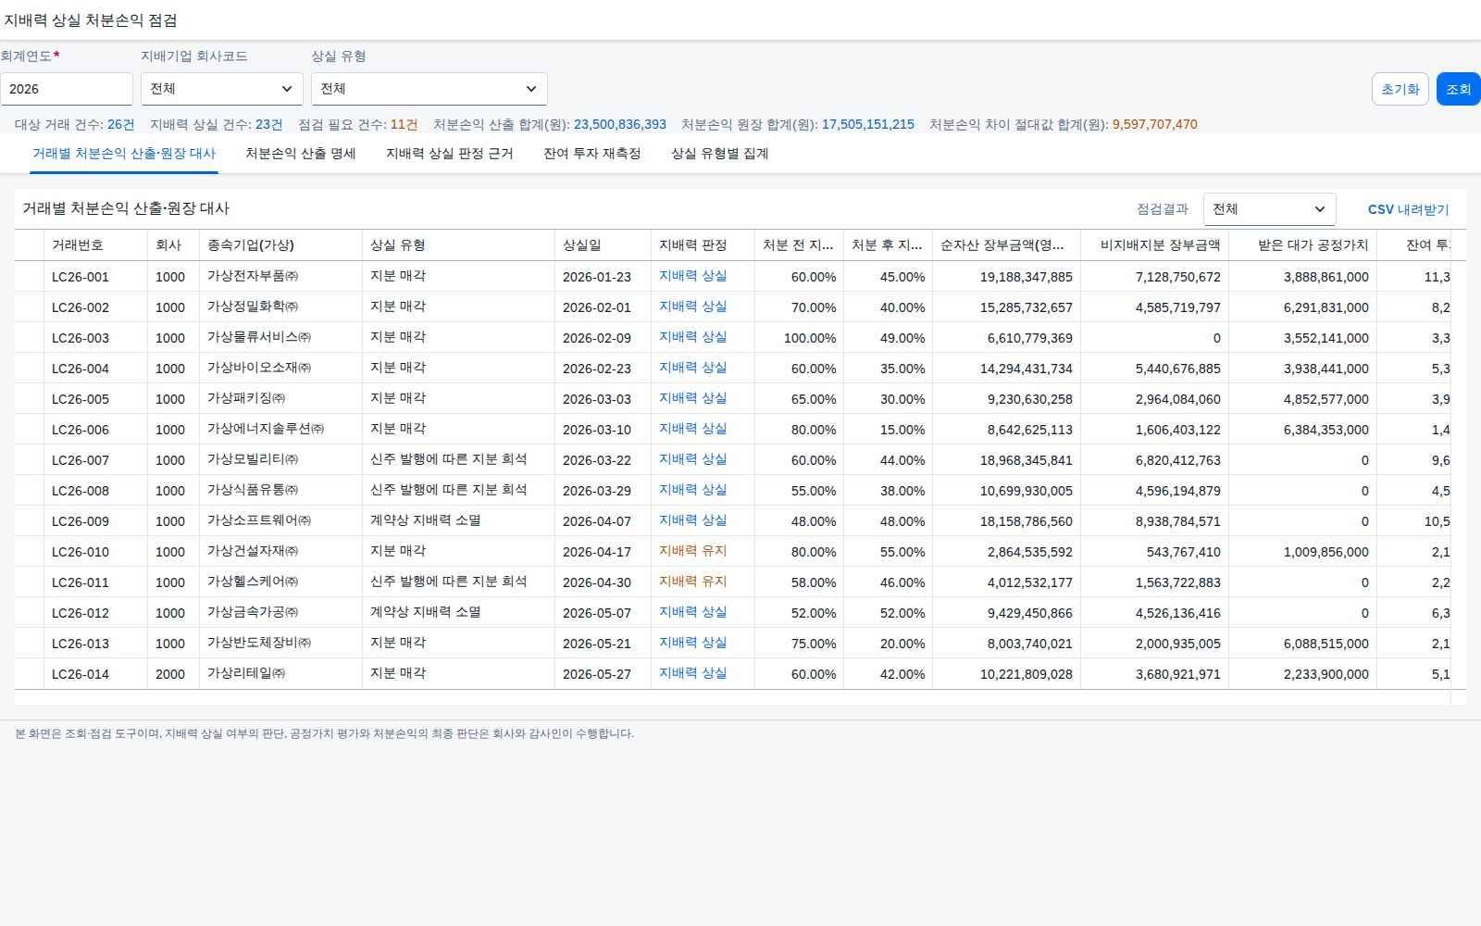Click the 회계연도 input field
The width and height of the screenshot is (1481, 926).
(x=67, y=89)
